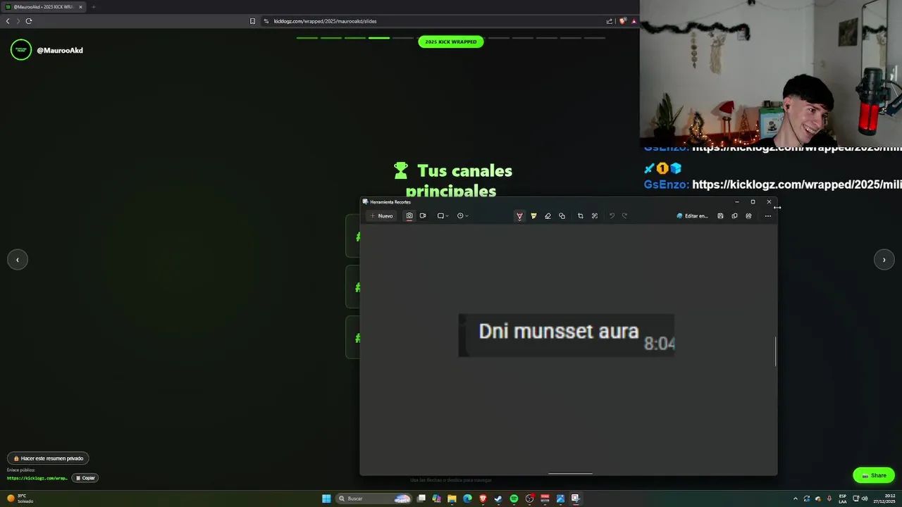The height and width of the screenshot is (507, 902).
Task: Open Task View from taskbar
Action: [x=421, y=499]
